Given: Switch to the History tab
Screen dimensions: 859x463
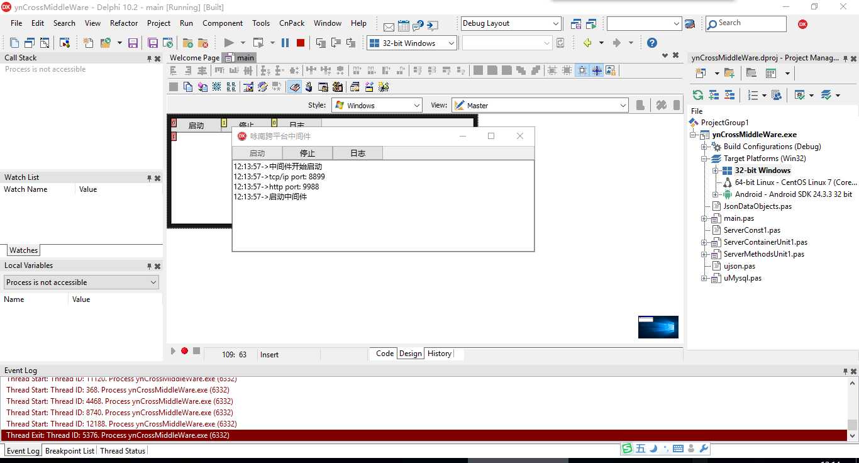Looking at the screenshot, I should coord(440,354).
